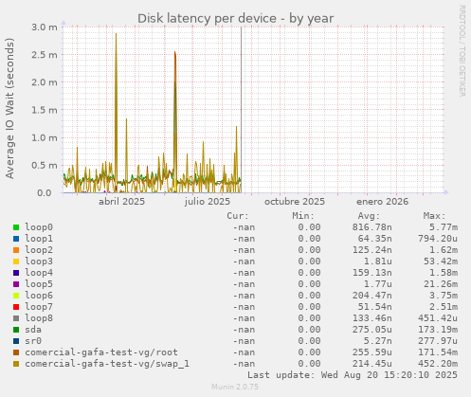Click the 2.5 m y-axis label
This screenshot has height=397, width=471.
tap(45, 55)
